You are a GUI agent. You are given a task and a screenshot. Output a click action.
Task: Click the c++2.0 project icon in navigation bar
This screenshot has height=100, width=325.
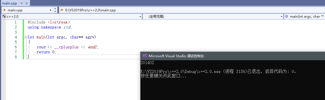pos(4,17)
